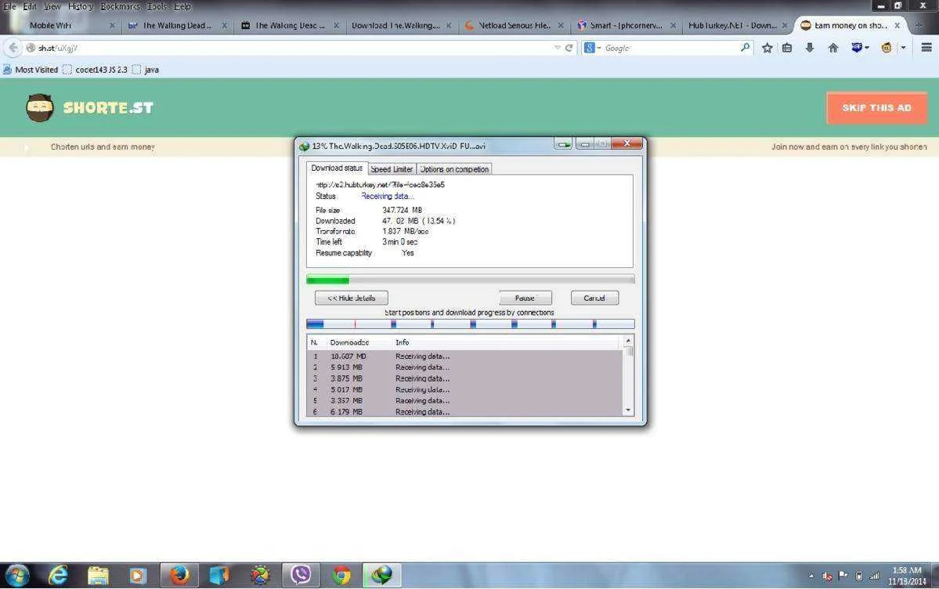This screenshot has height=589, width=939.
Task: Launch Internet Explorer from taskbar
Action: click(58, 575)
